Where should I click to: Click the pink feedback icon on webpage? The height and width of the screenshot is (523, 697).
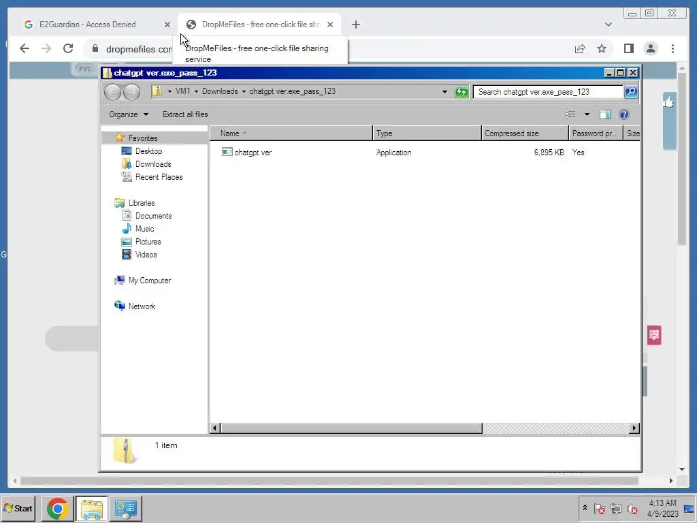[x=654, y=335]
